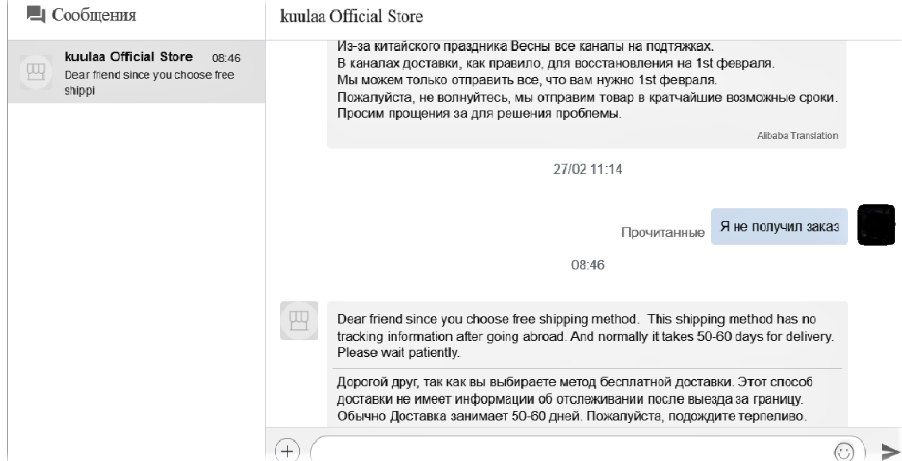This screenshot has width=902, height=461.
Task: Click the message preview 'Dear friend since you choose'
Action: (x=149, y=80)
